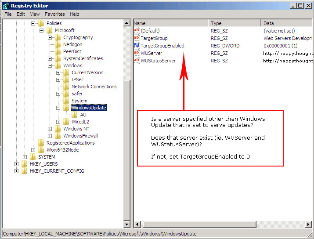Click the tree pane scroll-up arrow
This screenshot has width=314, height=239.
(127, 23)
